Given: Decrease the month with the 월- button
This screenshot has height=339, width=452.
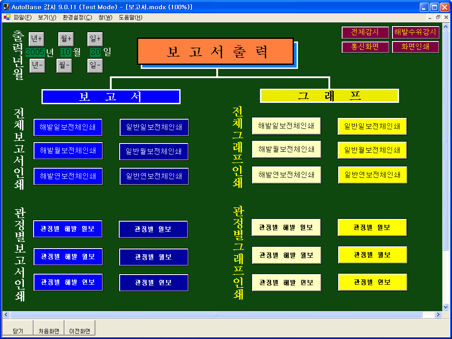Looking at the screenshot, I should (64, 66).
